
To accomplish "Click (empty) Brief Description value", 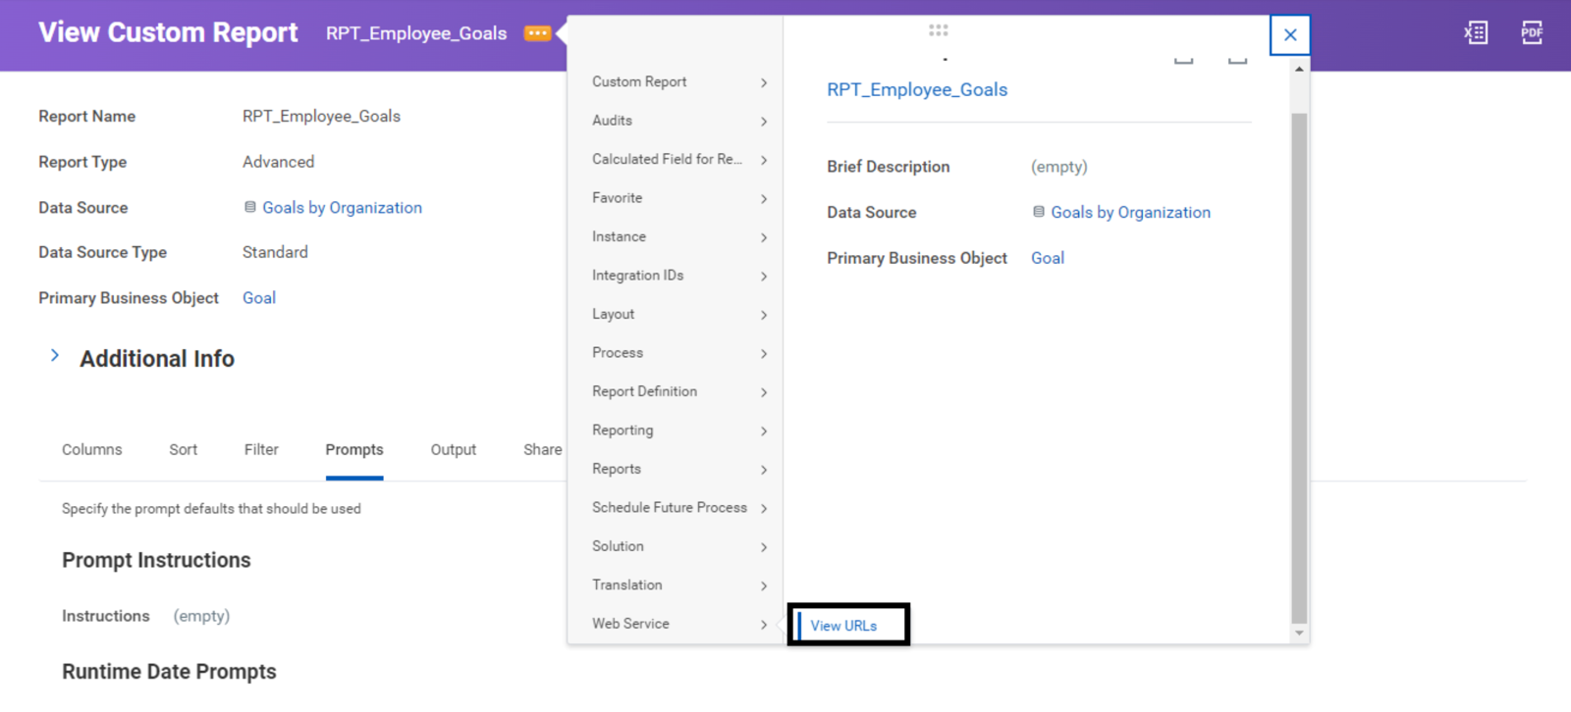I will 1059,167.
